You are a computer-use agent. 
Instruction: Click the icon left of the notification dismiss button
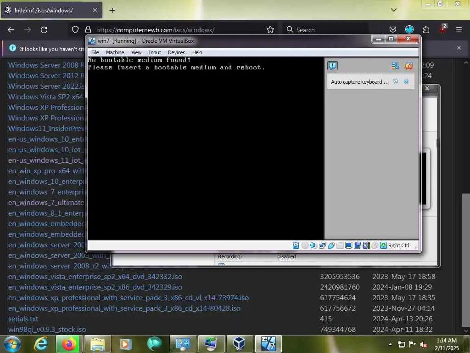(396, 81)
